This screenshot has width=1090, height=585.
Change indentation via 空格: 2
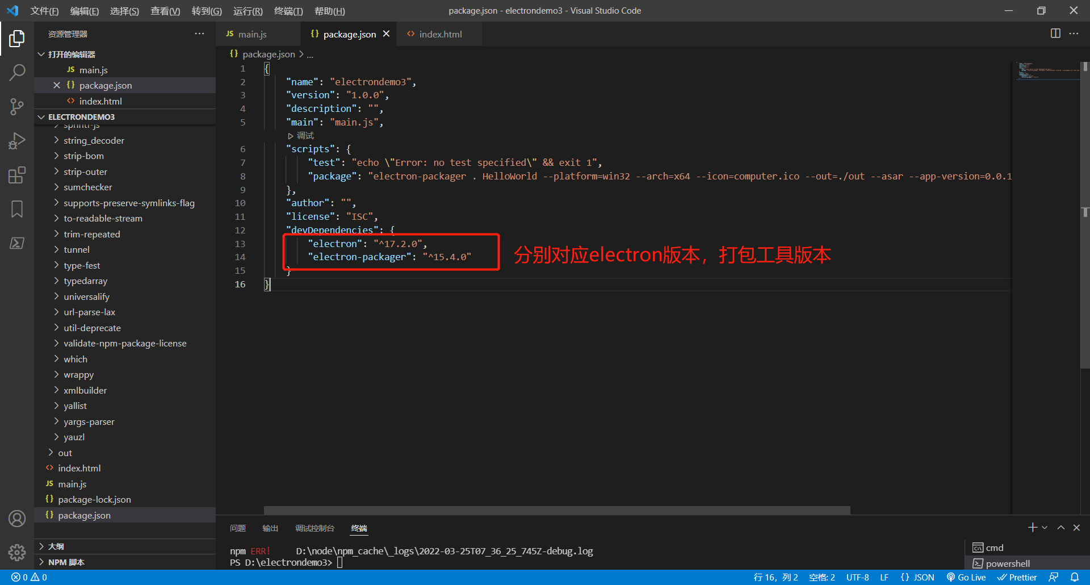pyautogui.click(x=821, y=577)
